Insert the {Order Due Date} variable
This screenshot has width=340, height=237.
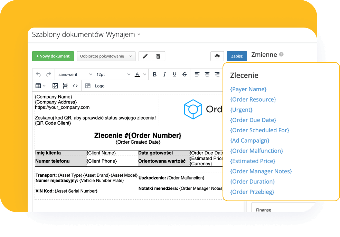(x=253, y=120)
